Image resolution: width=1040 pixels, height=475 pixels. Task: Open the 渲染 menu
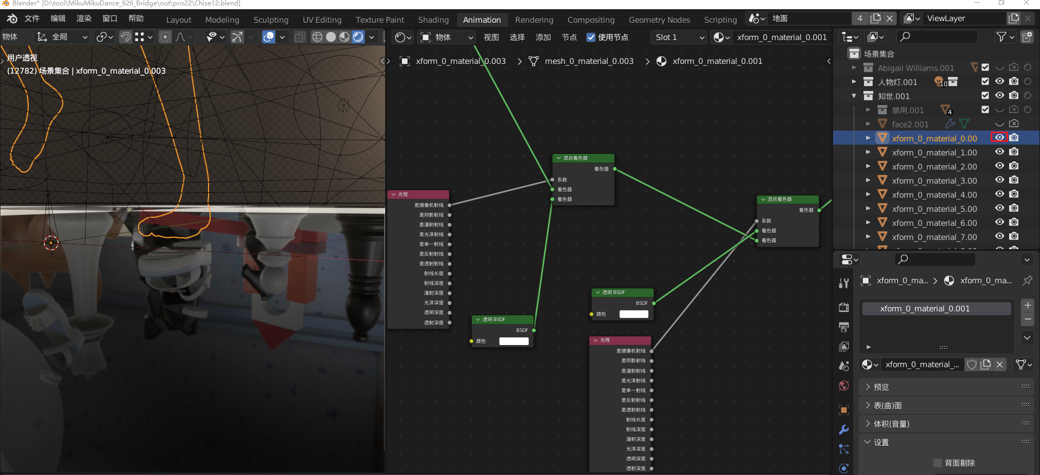click(x=84, y=18)
